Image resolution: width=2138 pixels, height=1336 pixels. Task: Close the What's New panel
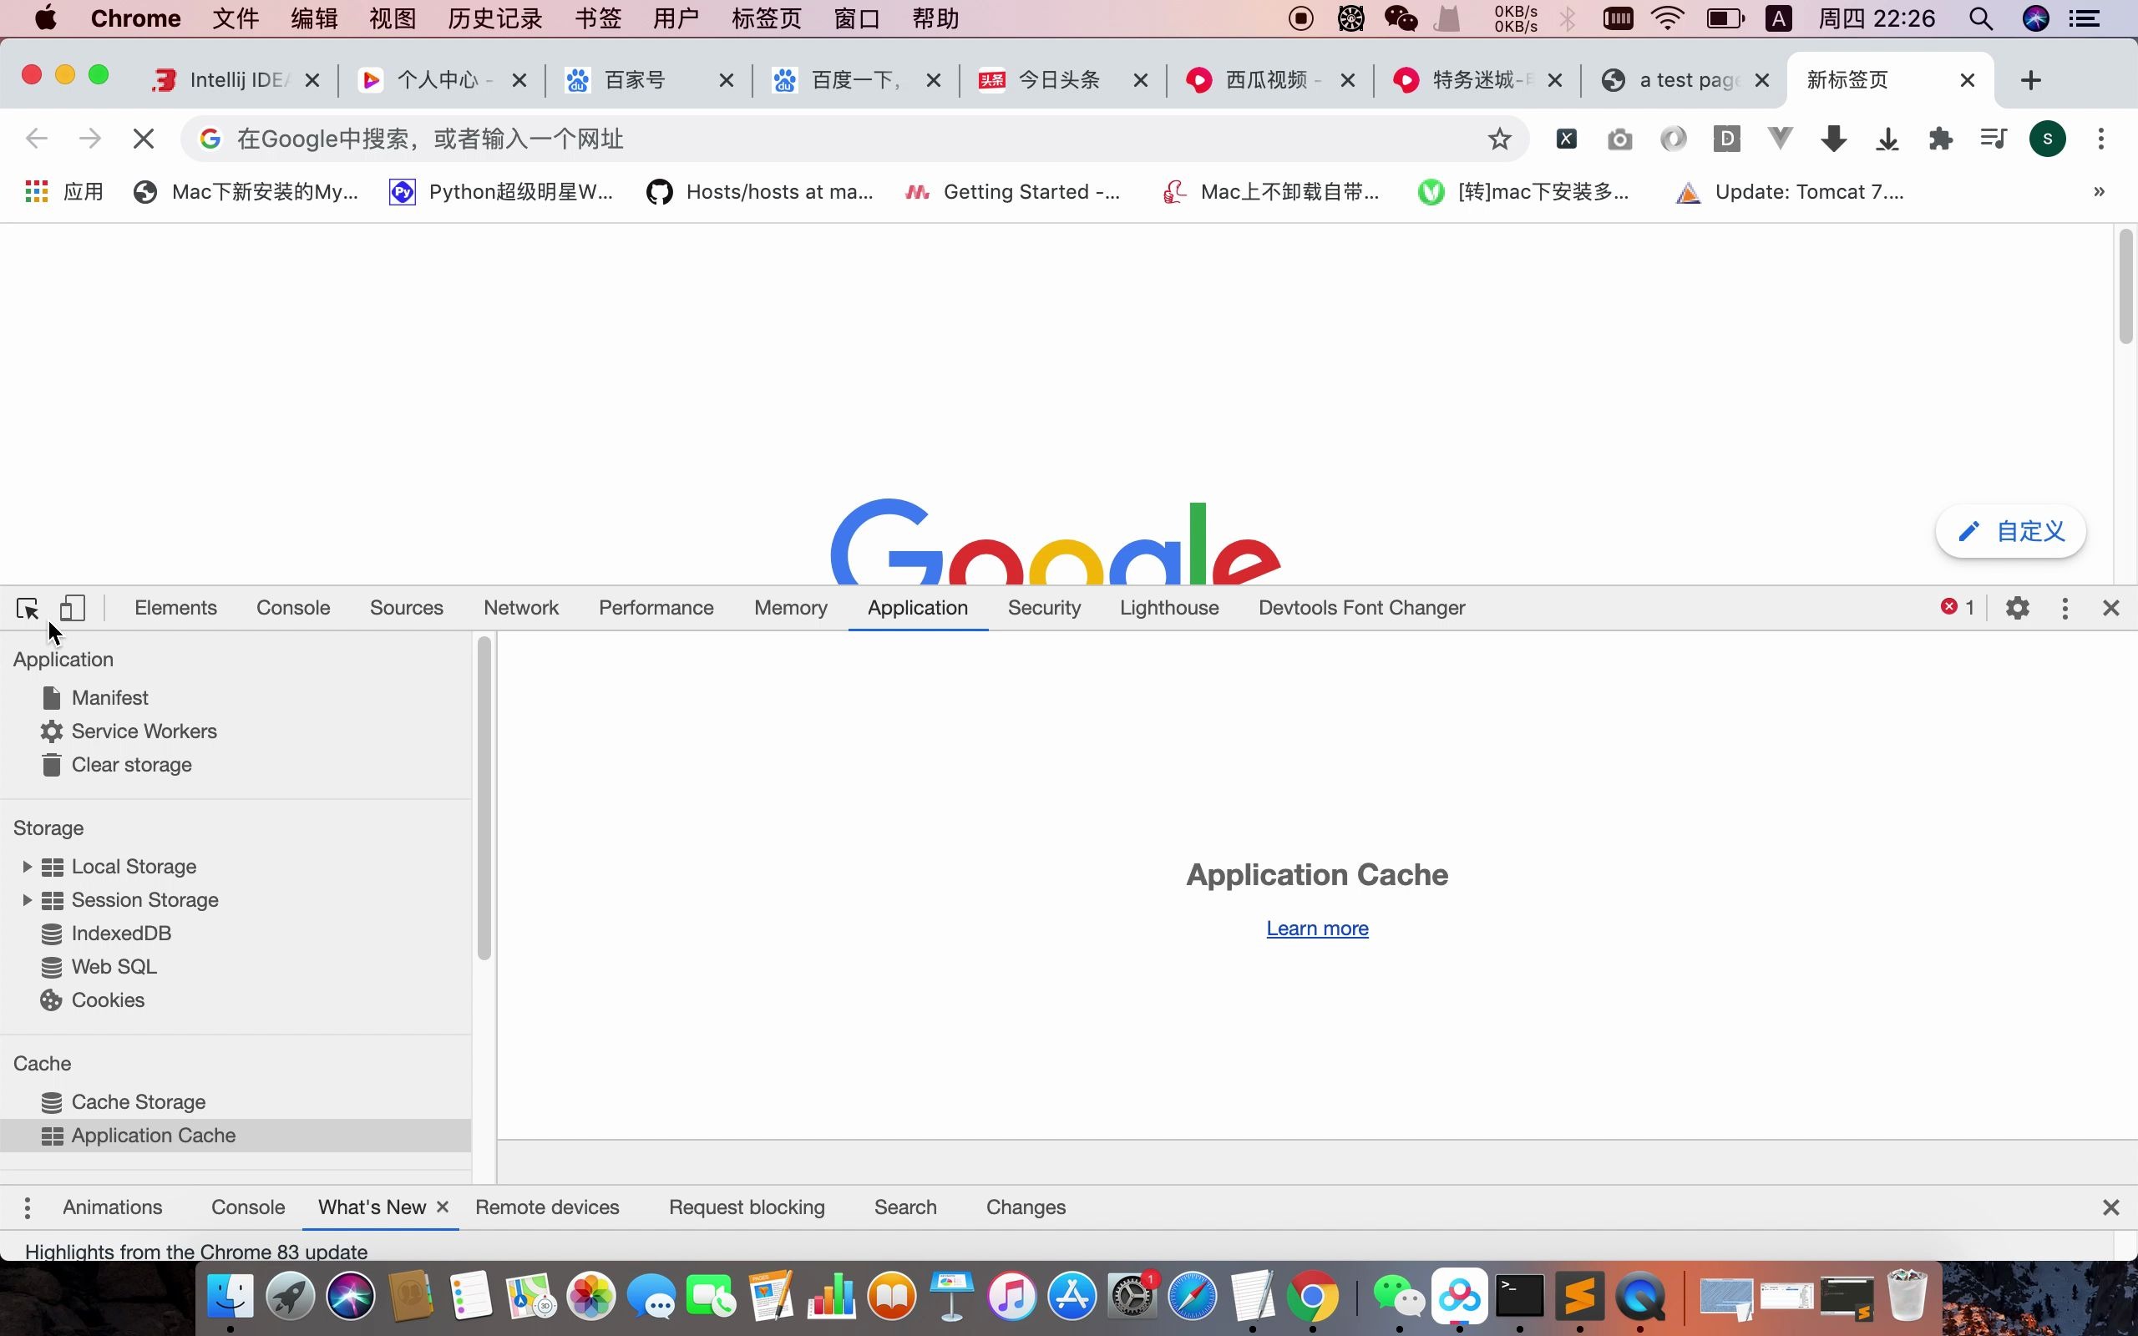point(445,1207)
